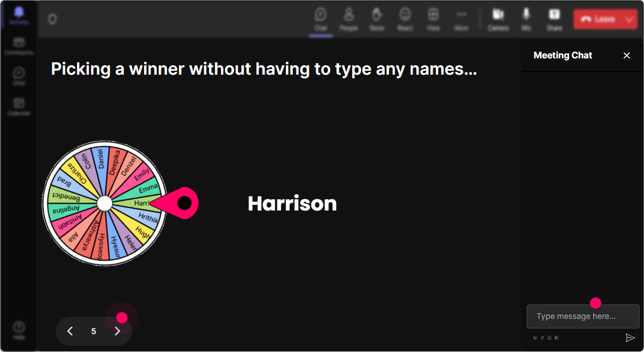The width and height of the screenshot is (644, 352).
Task: Click the shield icon in top bar
Action: [52, 19]
